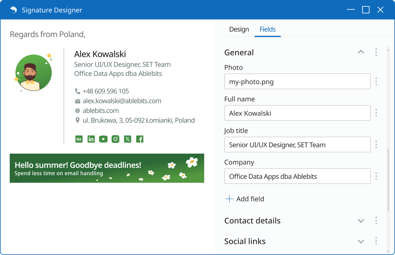
Task: Click the X social icon
Action: pyautogui.click(x=127, y=139)
